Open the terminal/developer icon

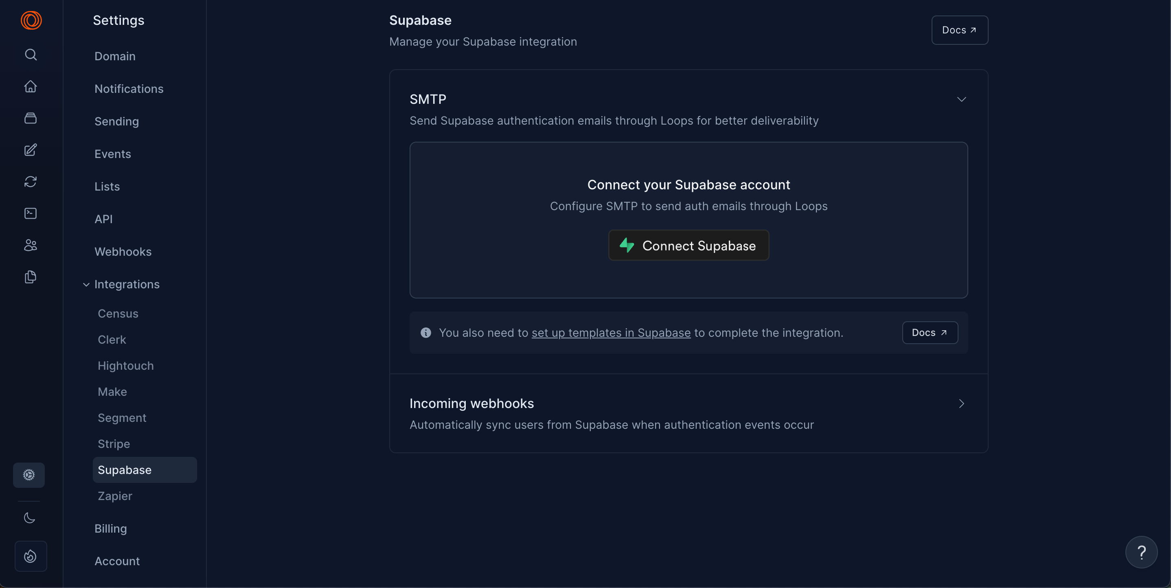30,213
